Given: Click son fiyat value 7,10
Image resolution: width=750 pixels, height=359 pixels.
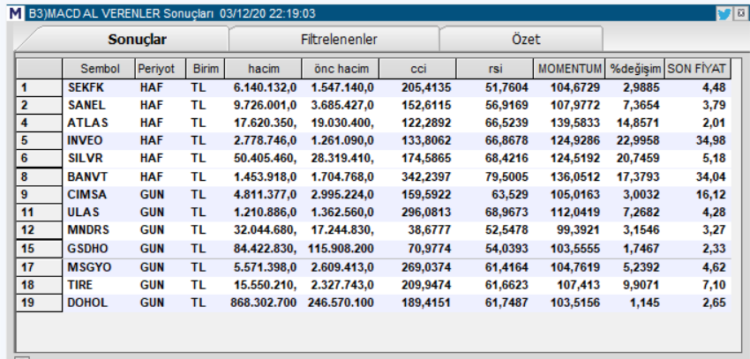Looking at the screenshot, I should click(x=714, y=285).
